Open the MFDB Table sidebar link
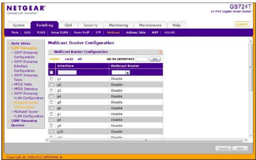 click(23, 84)
